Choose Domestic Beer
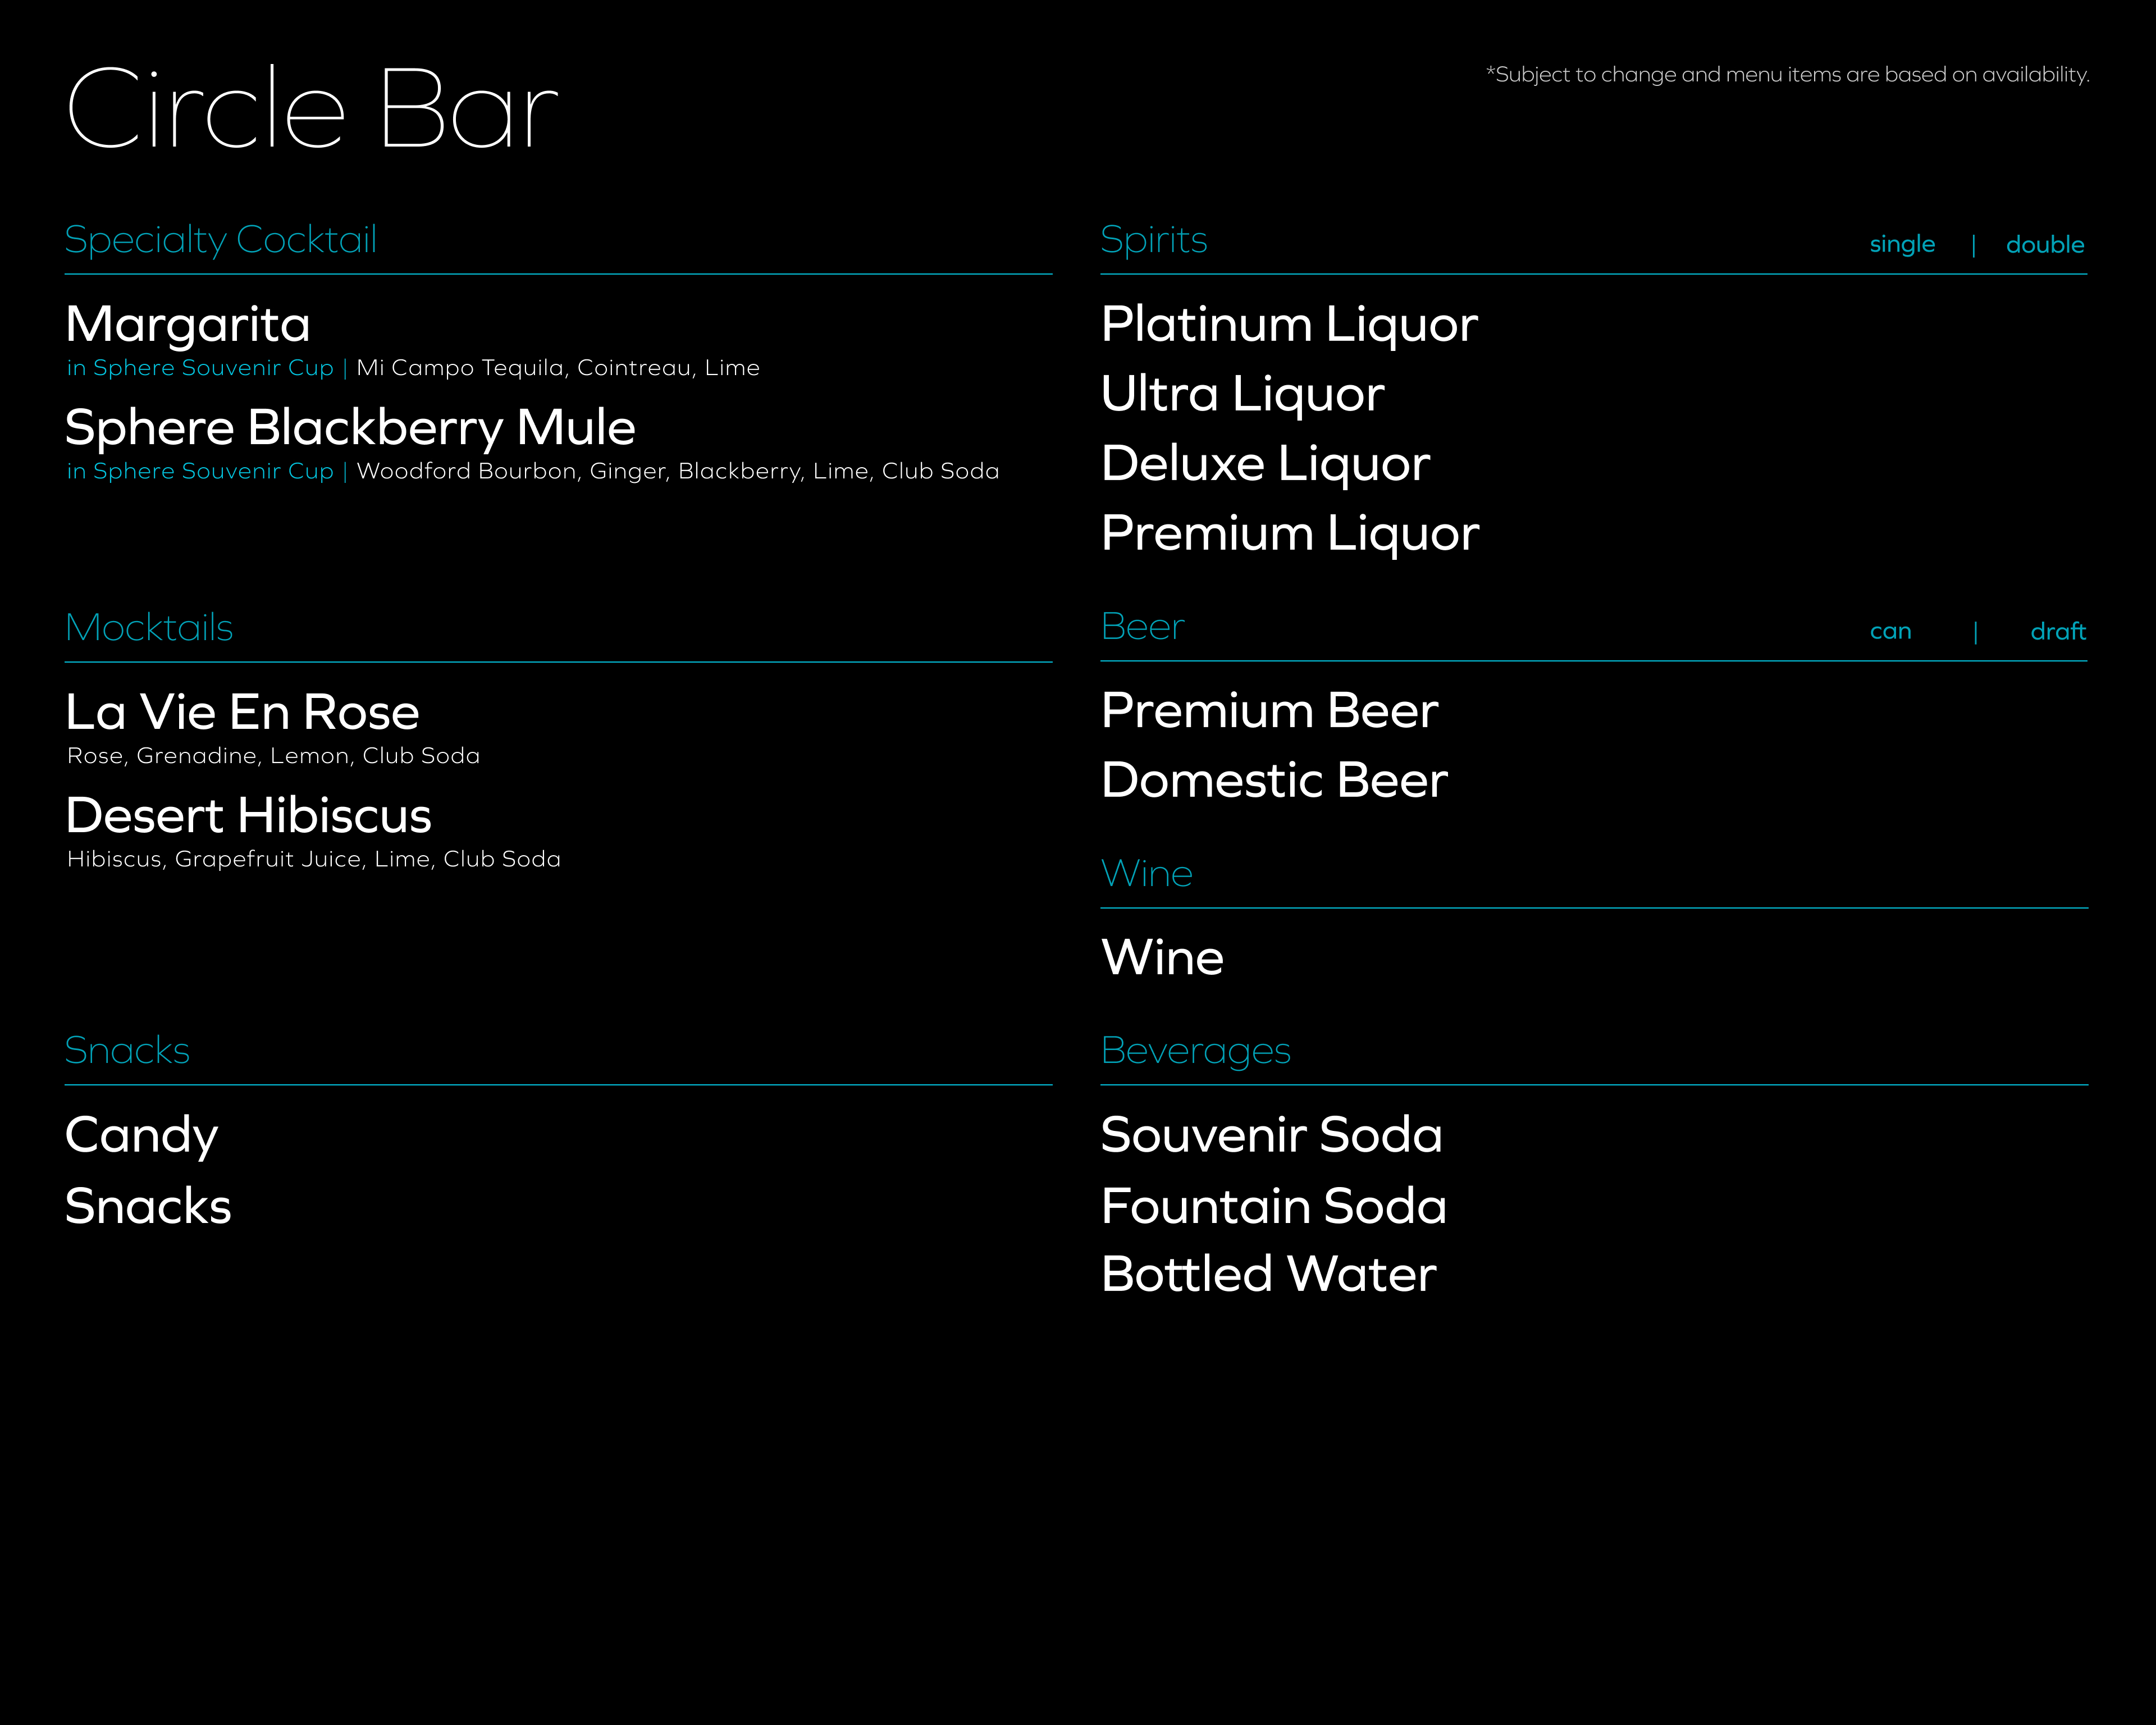 coord(1274,781)
